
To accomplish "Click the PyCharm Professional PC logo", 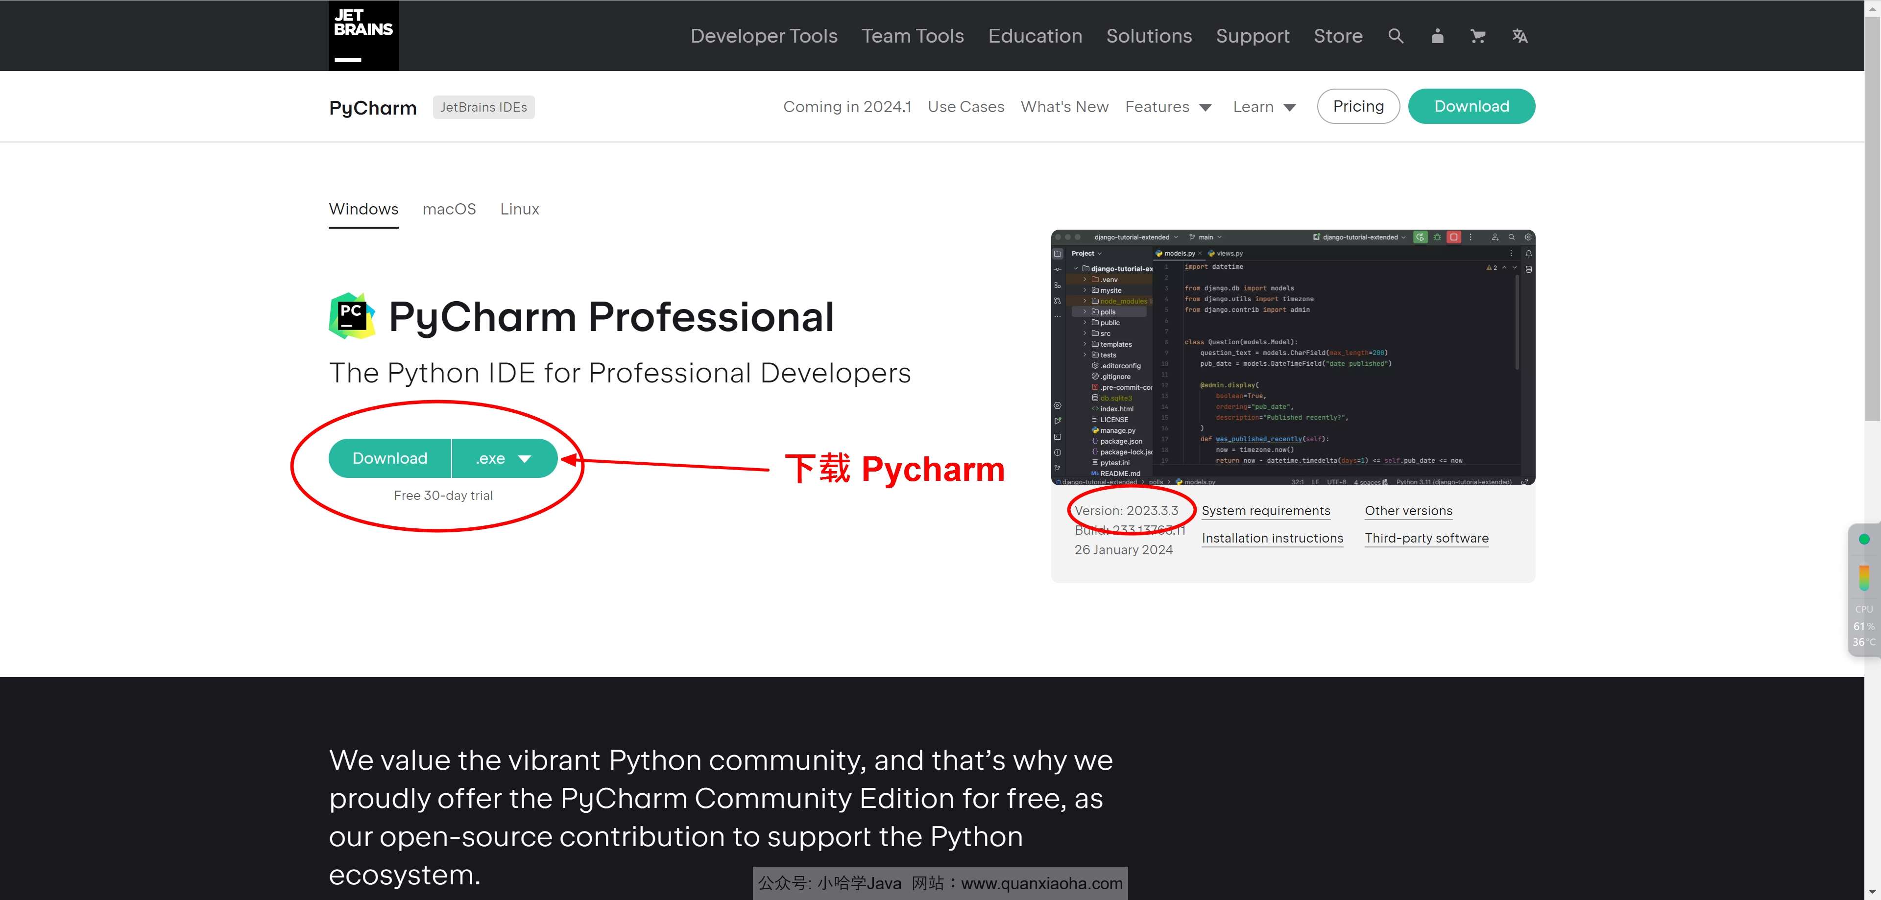I will (352, 315).
